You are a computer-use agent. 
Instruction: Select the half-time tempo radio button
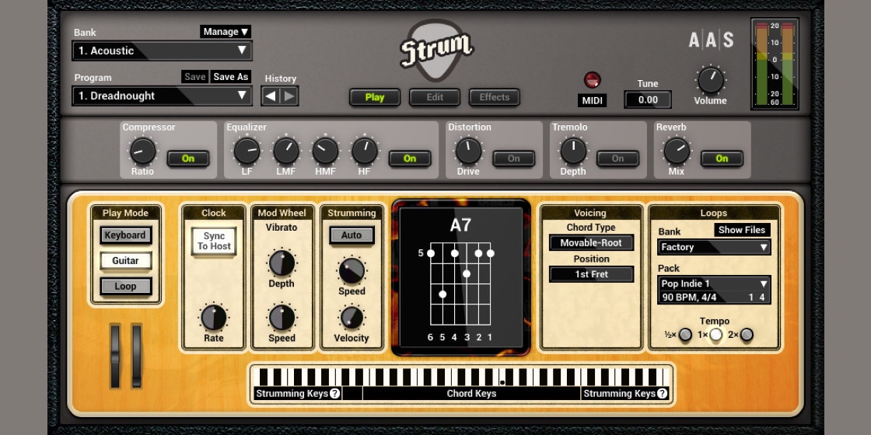tap(685, 335)
